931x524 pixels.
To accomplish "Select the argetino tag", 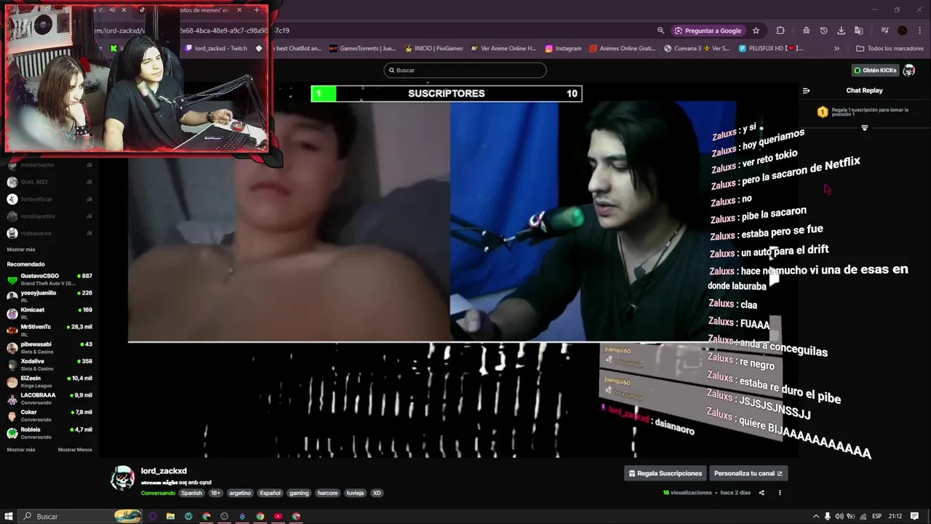I will tap(240, 493).
